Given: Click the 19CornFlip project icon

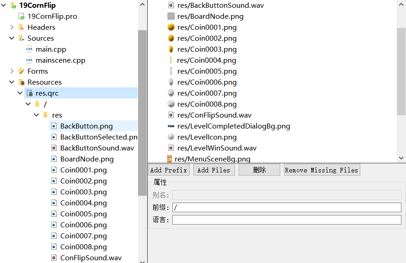Looking at the screenshot, I should 13,5.
